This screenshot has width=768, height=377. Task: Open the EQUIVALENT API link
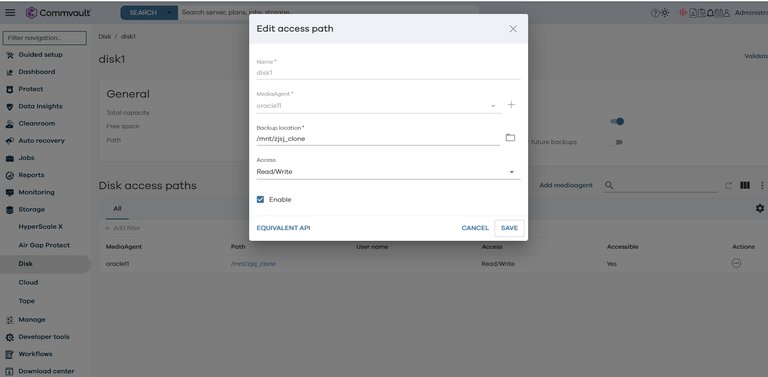(283, 228)
